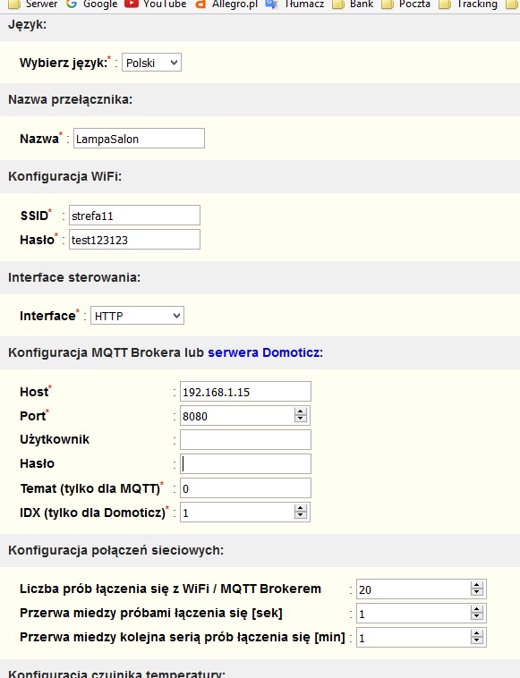Viewport: 520px width, 678px height.
Task: Decrease the IDX Domoticz value stepper
Action: 300,515
